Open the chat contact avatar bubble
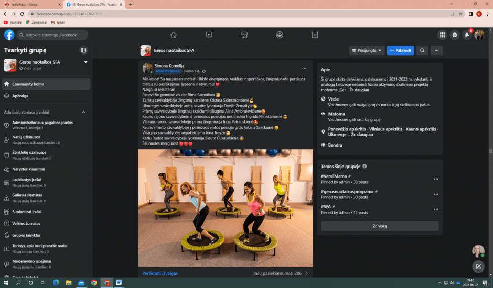The width and height of the screenshot is (493, 288). (x=478, y=251)
